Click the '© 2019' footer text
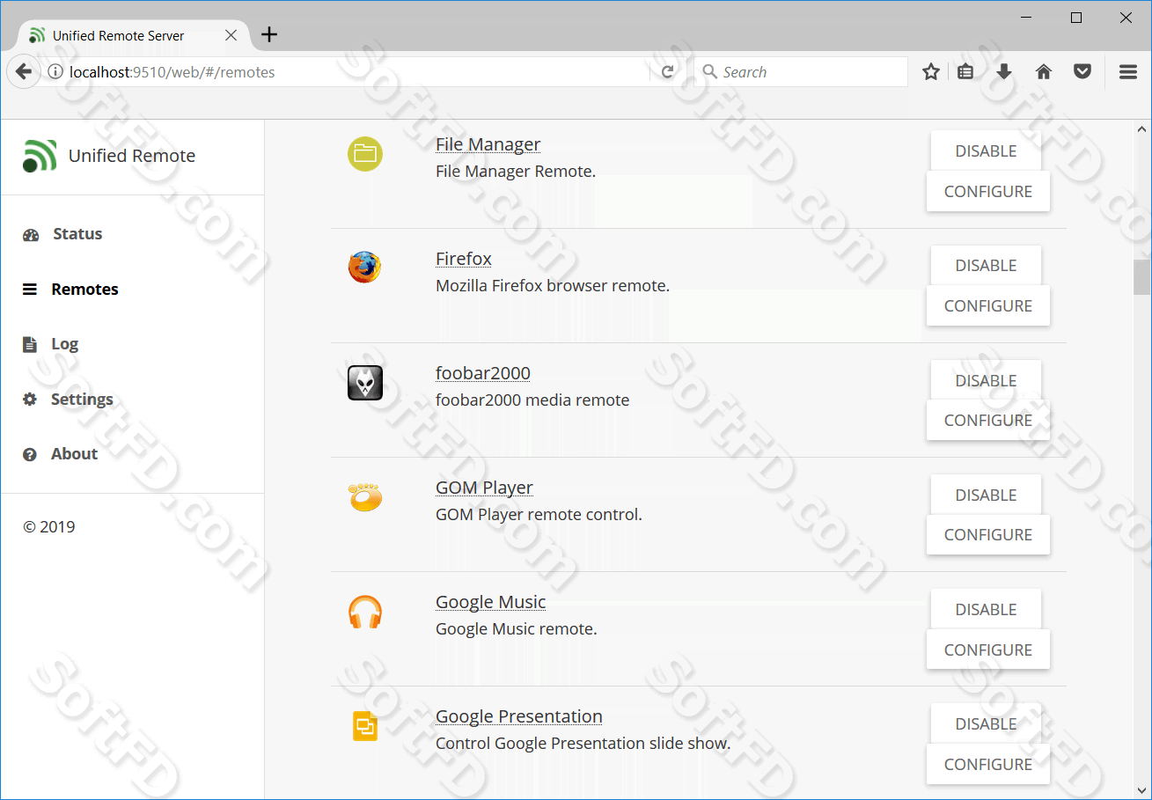Image resolution: width=1152 pixels, height=800 pixels. pyautogui.click(x=48, y=527)
